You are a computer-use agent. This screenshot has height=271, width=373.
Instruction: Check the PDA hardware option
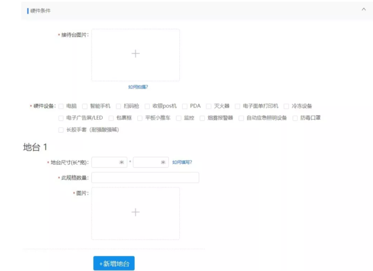click(x=185, y=106)
